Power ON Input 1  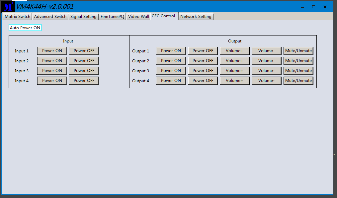(x=52, y=51)
